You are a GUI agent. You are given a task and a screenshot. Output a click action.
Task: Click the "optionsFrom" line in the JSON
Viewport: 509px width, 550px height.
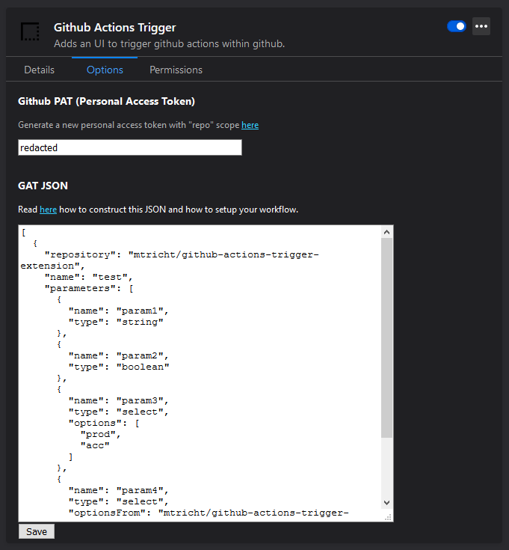[x=209, y=513]
